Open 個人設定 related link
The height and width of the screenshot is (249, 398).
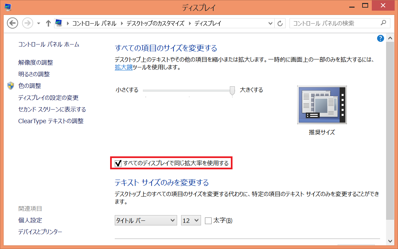pos(30,220)
